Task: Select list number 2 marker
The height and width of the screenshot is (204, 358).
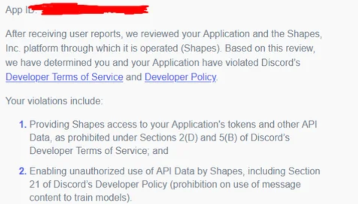Action: pos(23,171)
